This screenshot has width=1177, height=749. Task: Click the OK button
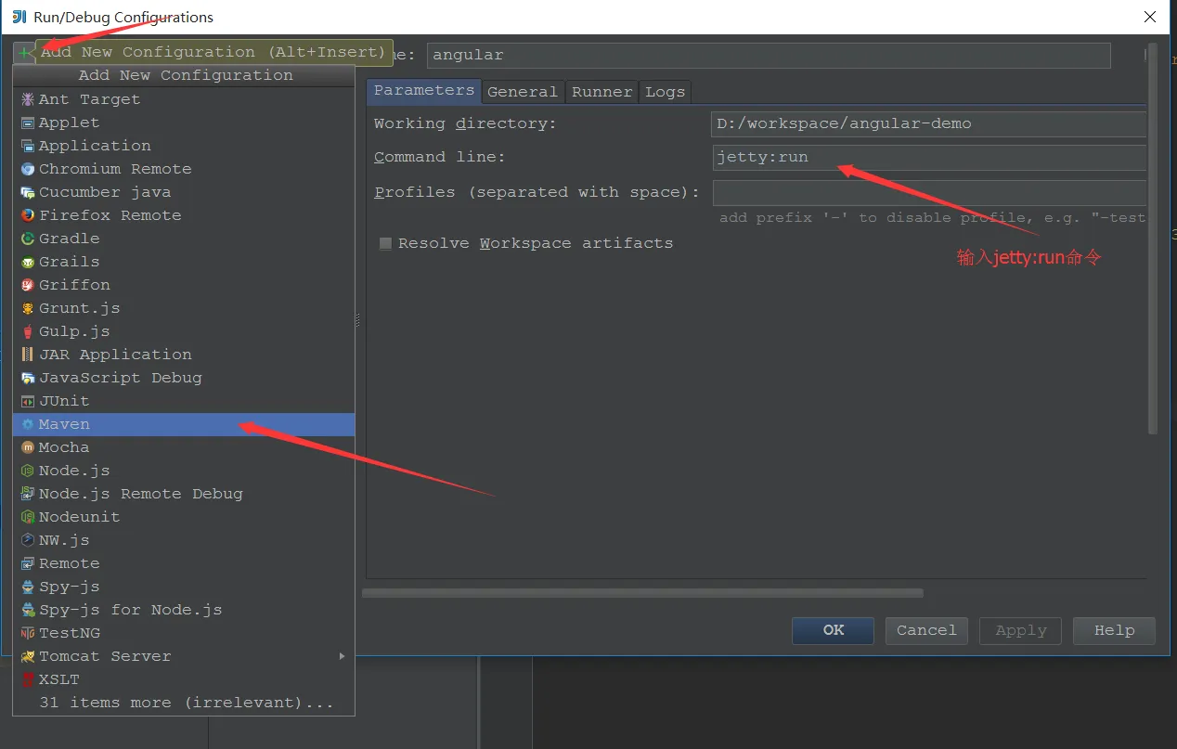834,630
